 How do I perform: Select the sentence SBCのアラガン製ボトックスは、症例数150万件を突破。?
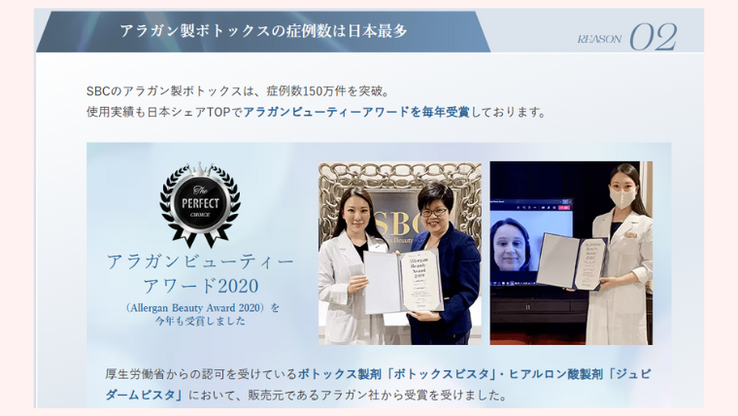(x=238, y=91)
